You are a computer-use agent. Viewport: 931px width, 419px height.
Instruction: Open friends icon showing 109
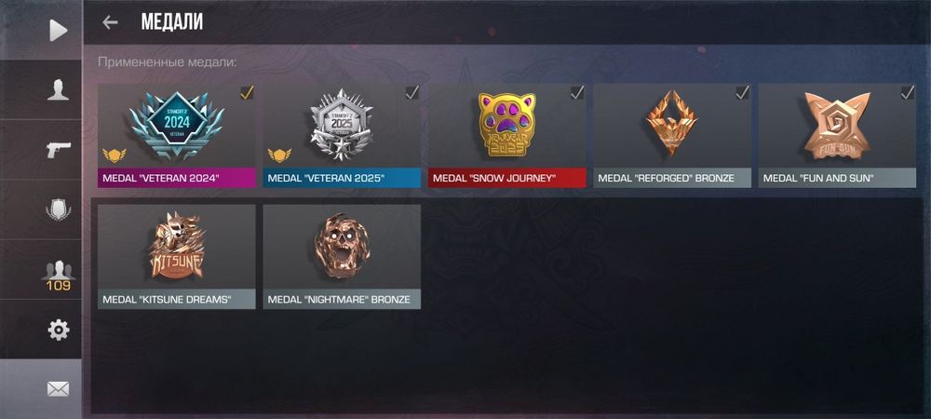tap(58, 276)
